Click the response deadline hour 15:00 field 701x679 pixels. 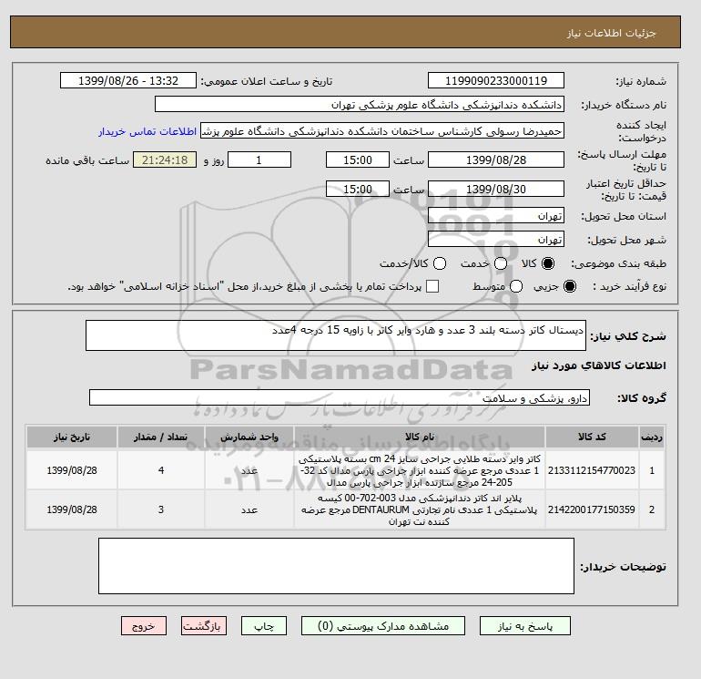358,159
